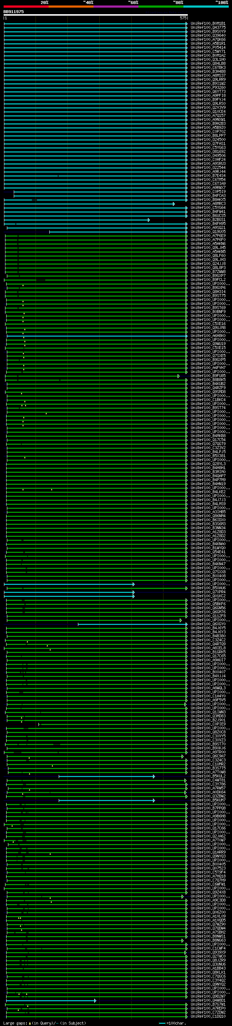
Task: Click hit label UniRef100_Q24JJ8
Action: tap(208, 264)
